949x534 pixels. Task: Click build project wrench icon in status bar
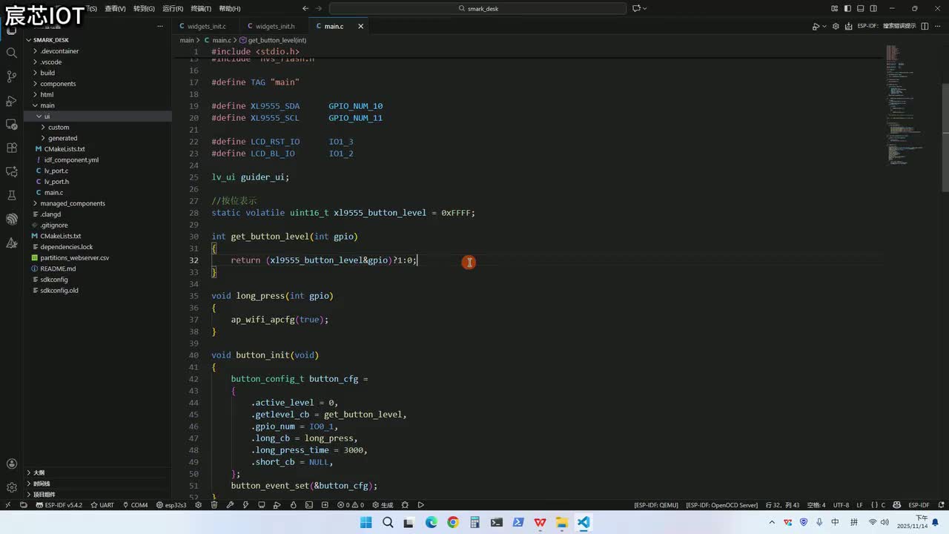[x=230, y=505]
